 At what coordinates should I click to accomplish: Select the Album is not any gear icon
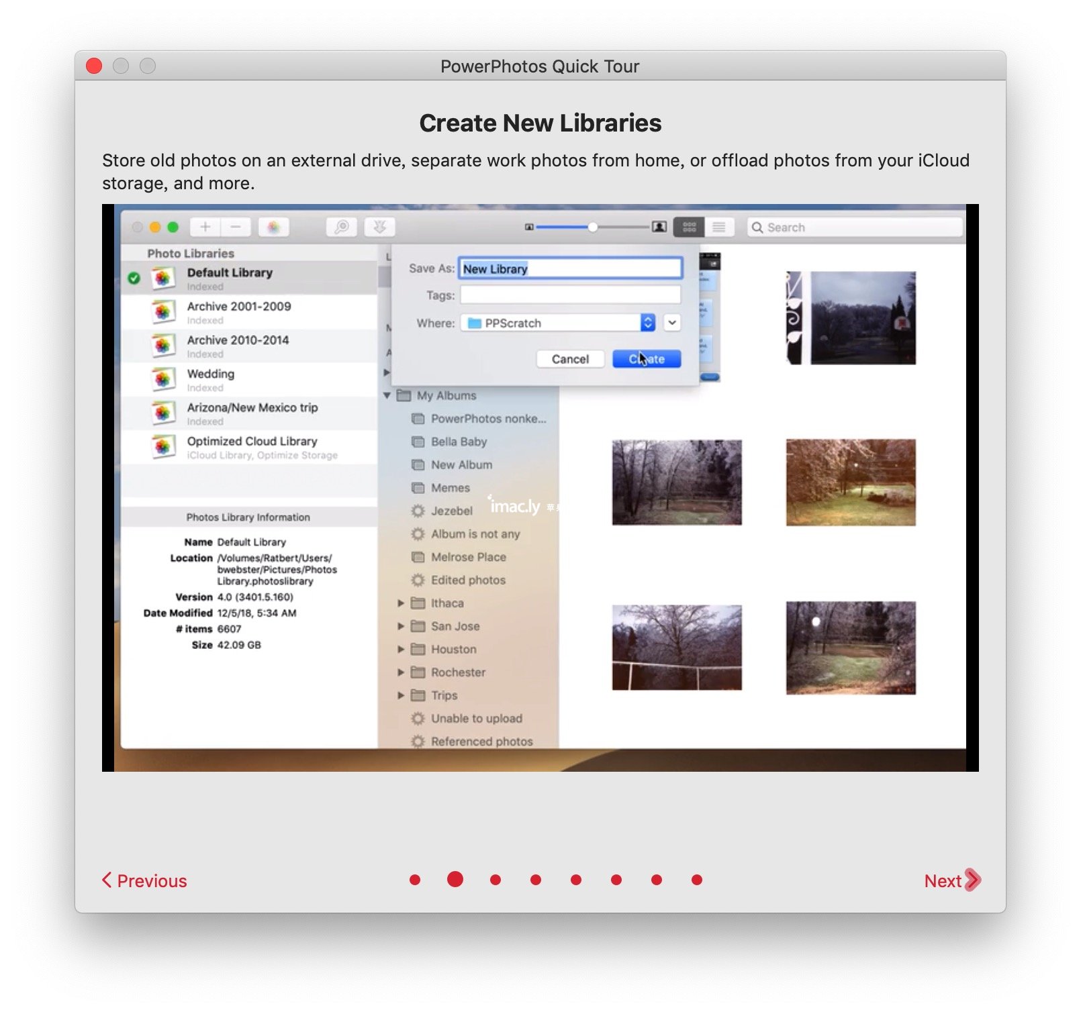(418, 534)
